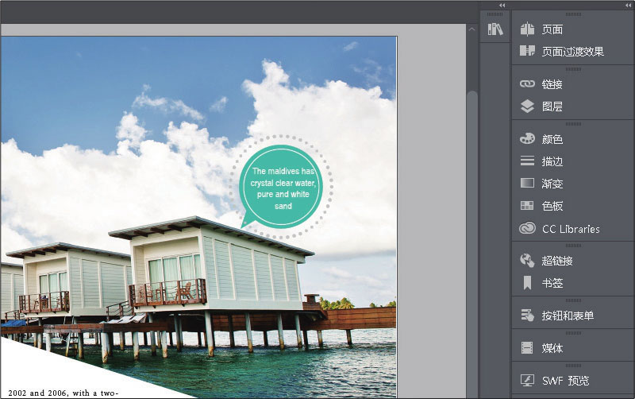Open the 色板 (Swatches) panel icon
The height and width of the screenshot is (399, 635).
[527, 206]
